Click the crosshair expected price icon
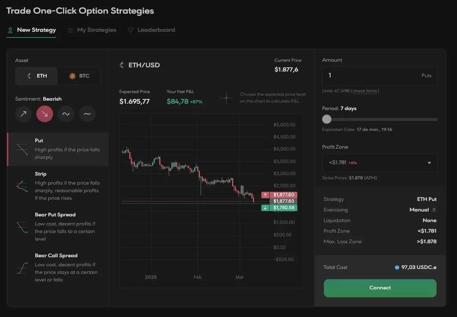 [226, 98]
